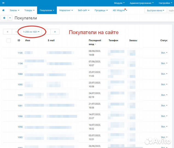The width and height of the screenshot is (174, 148).
Task: Open the Маркетинг menu
Action: pyautogui.click(x=66, y=10)
